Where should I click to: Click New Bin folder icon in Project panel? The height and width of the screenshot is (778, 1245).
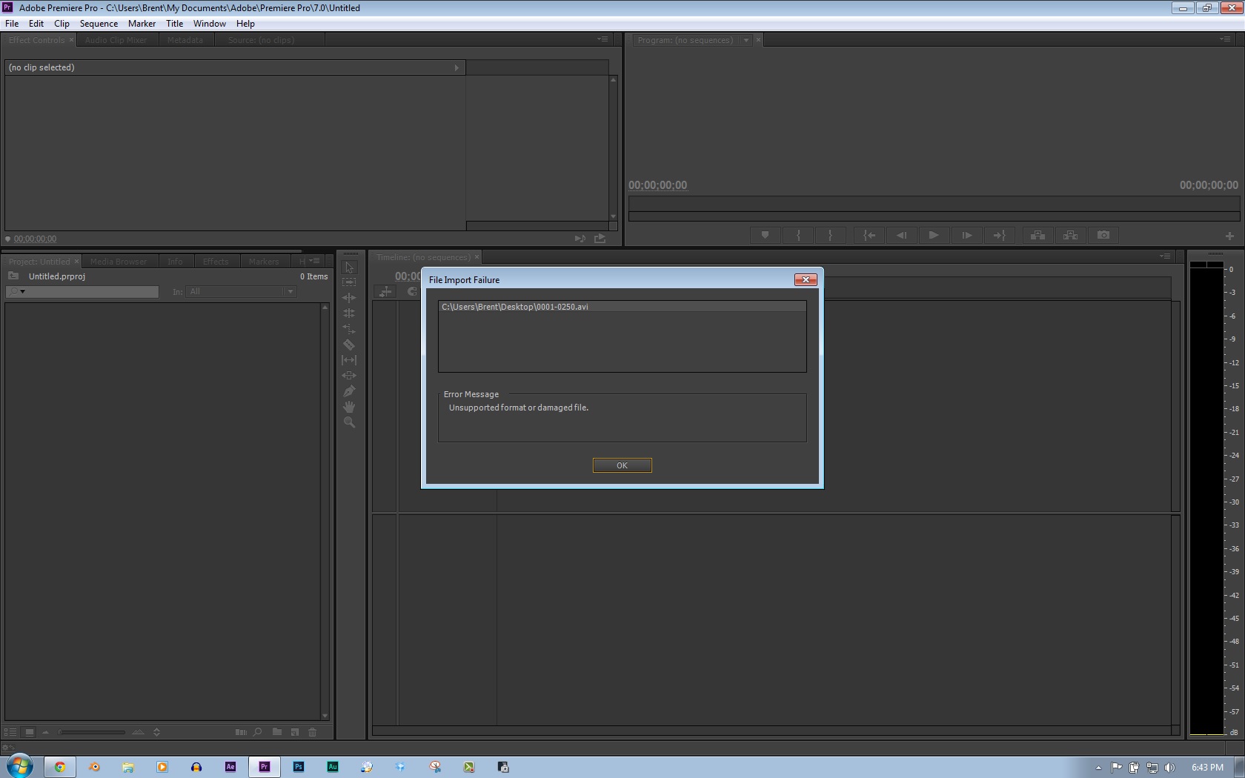(x=276, y=732)
